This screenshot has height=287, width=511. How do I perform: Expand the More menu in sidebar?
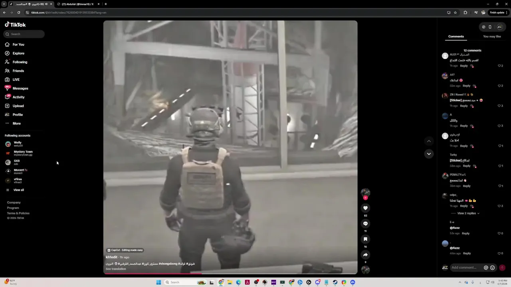pos(13,124)
